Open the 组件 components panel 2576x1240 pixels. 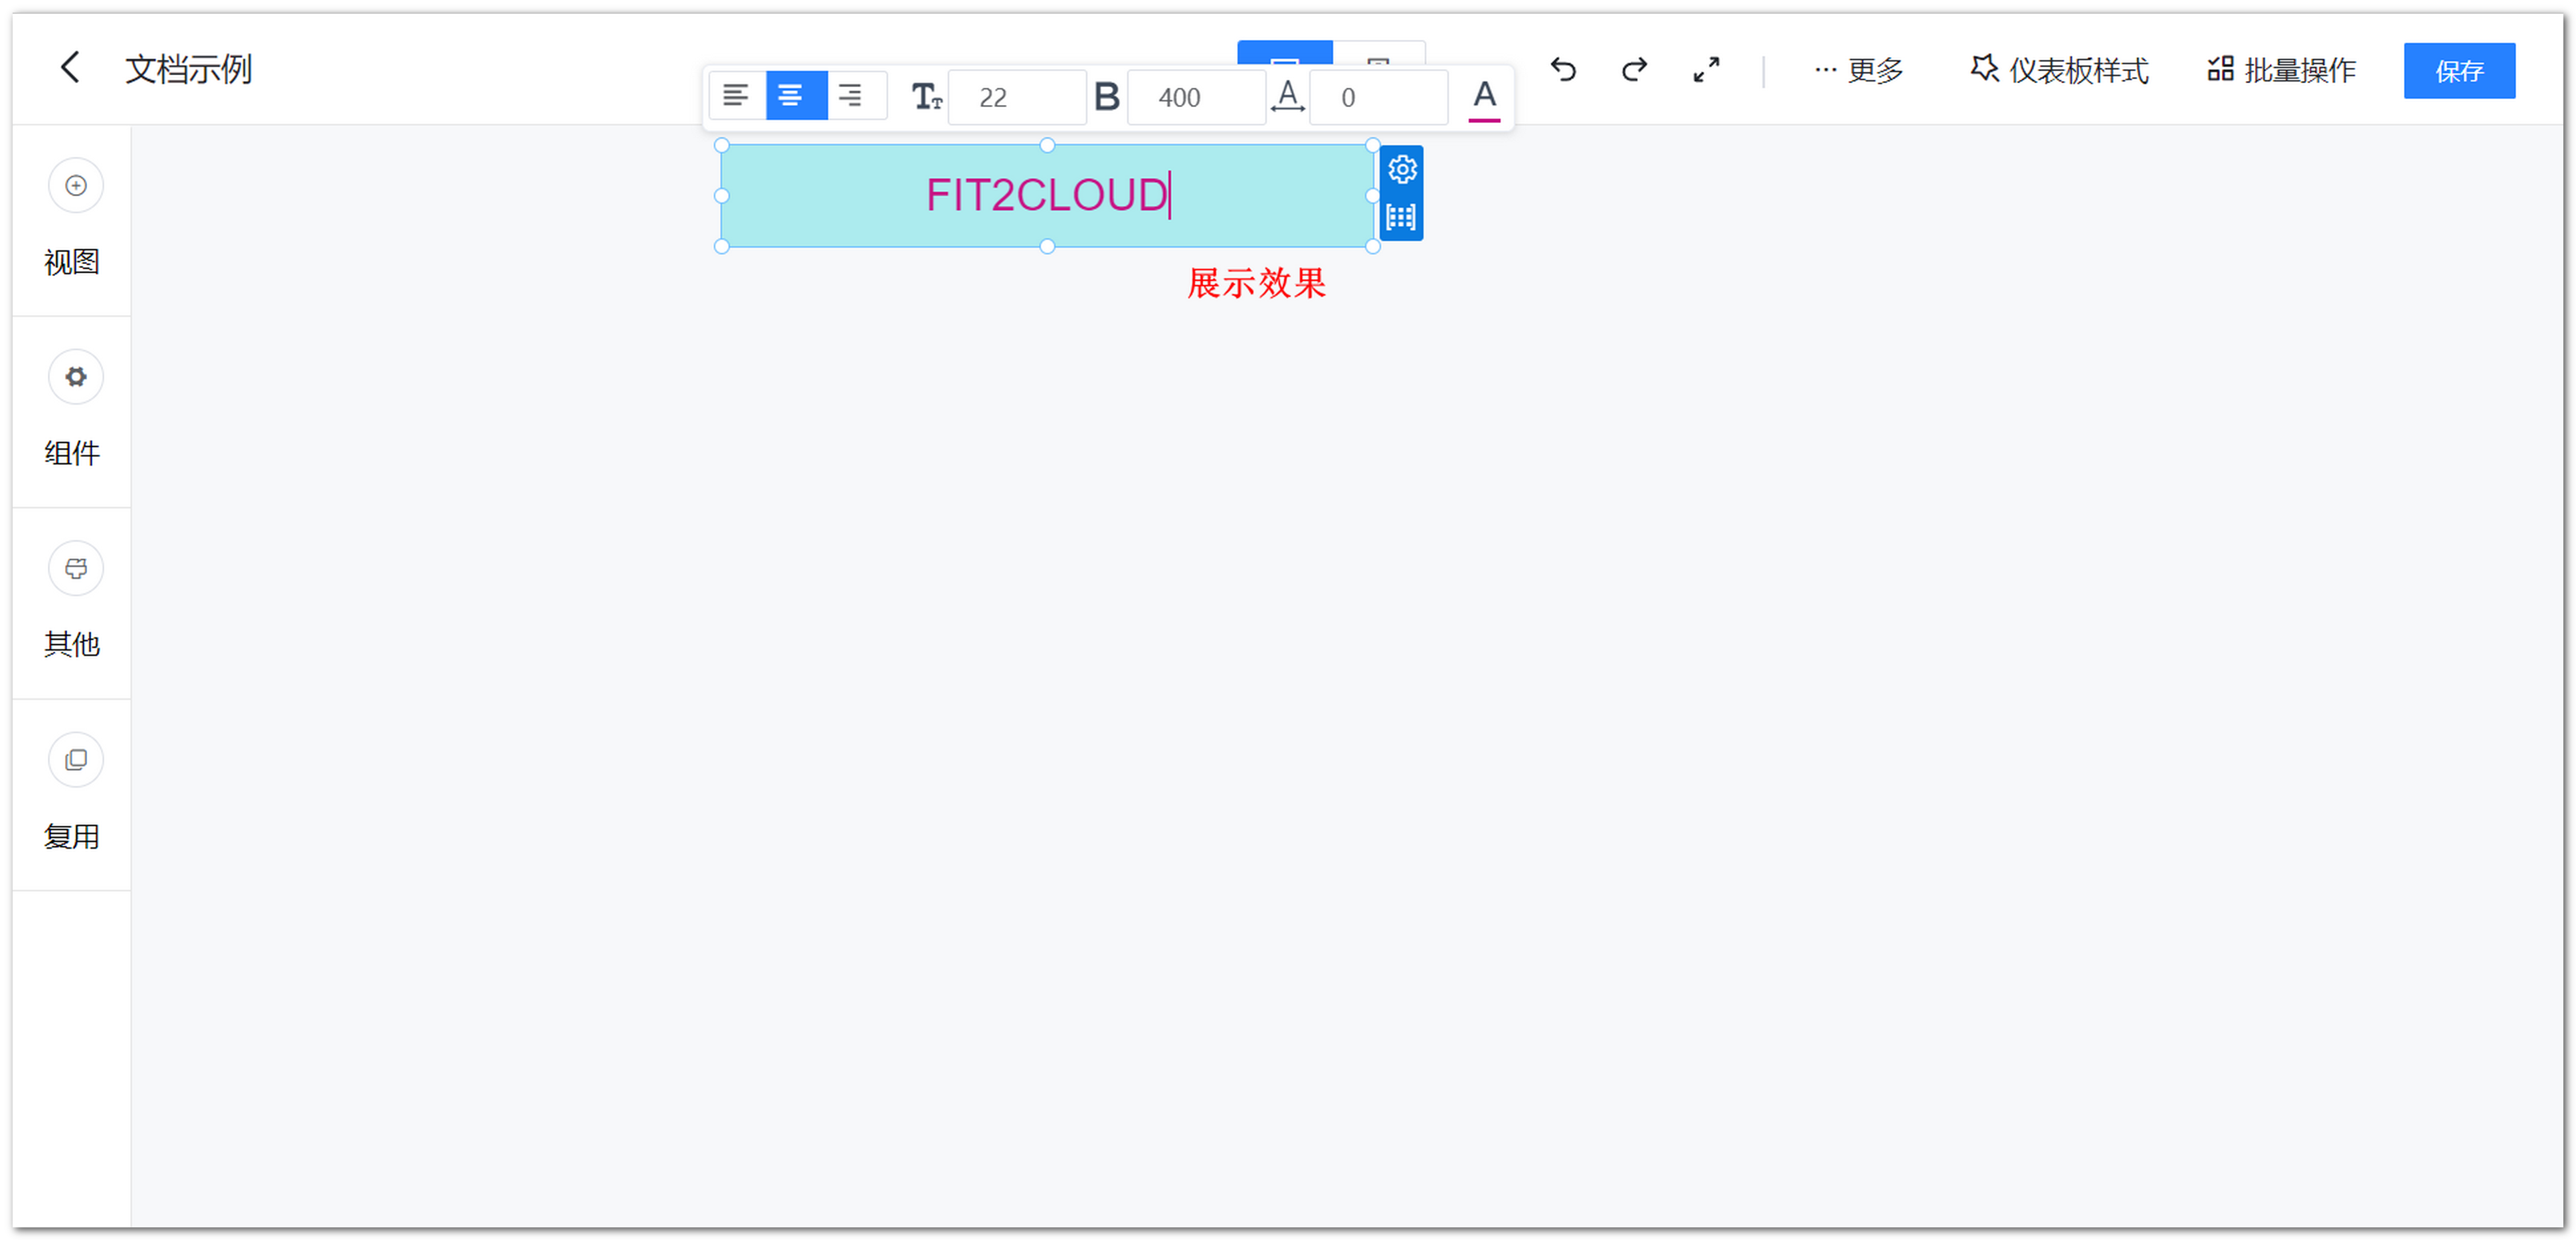[x=72, y=453]
